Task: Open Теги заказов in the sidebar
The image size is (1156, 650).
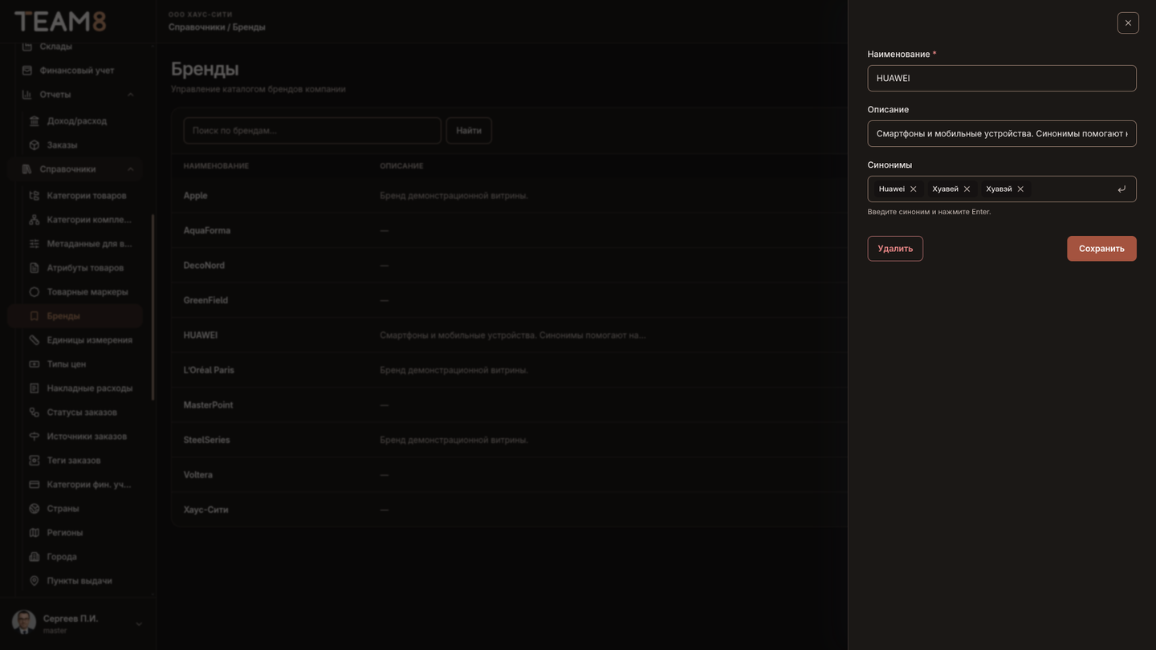Action: (x=75, y=461)
